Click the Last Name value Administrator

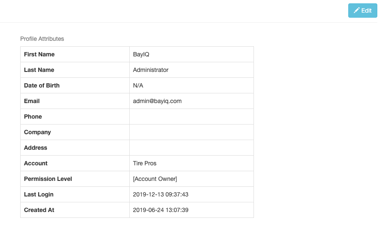pyautogui.click(x=151, y=70)
